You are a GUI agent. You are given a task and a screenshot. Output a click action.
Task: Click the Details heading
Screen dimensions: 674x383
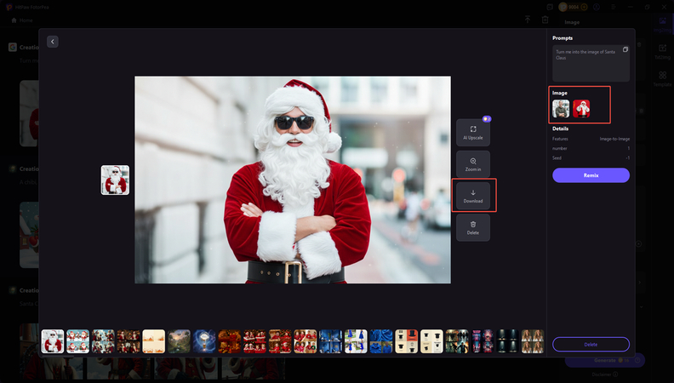click(560, 129)
